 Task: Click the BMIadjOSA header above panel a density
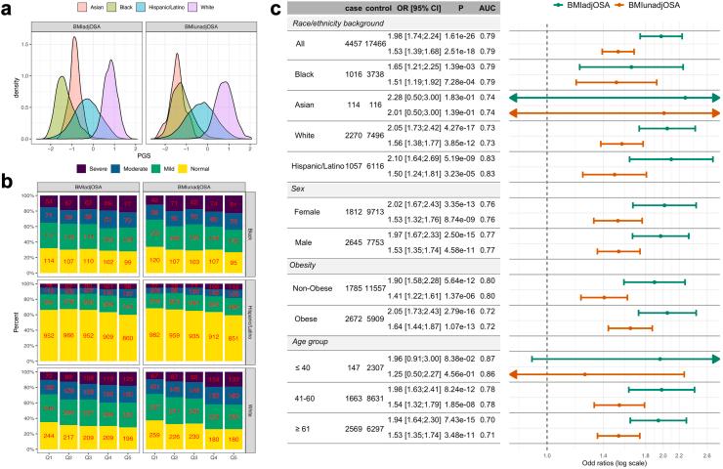coord(86,24)
